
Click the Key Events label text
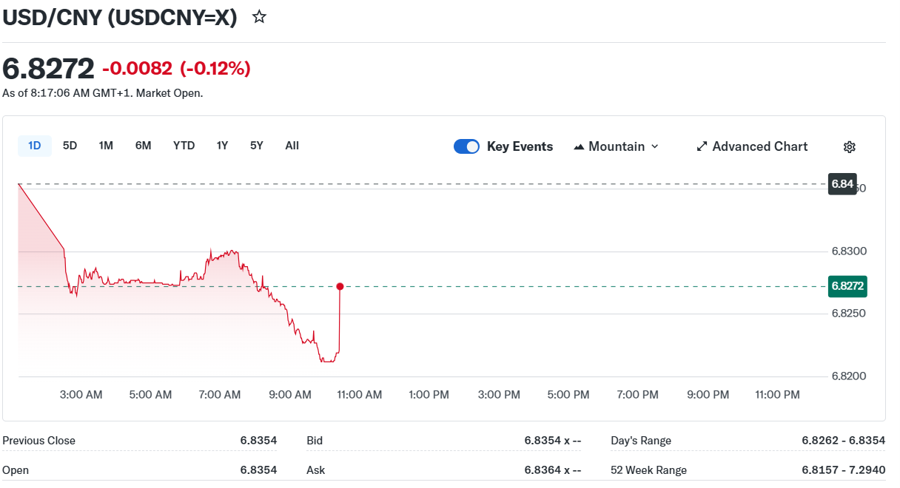[x=520, y=146]
